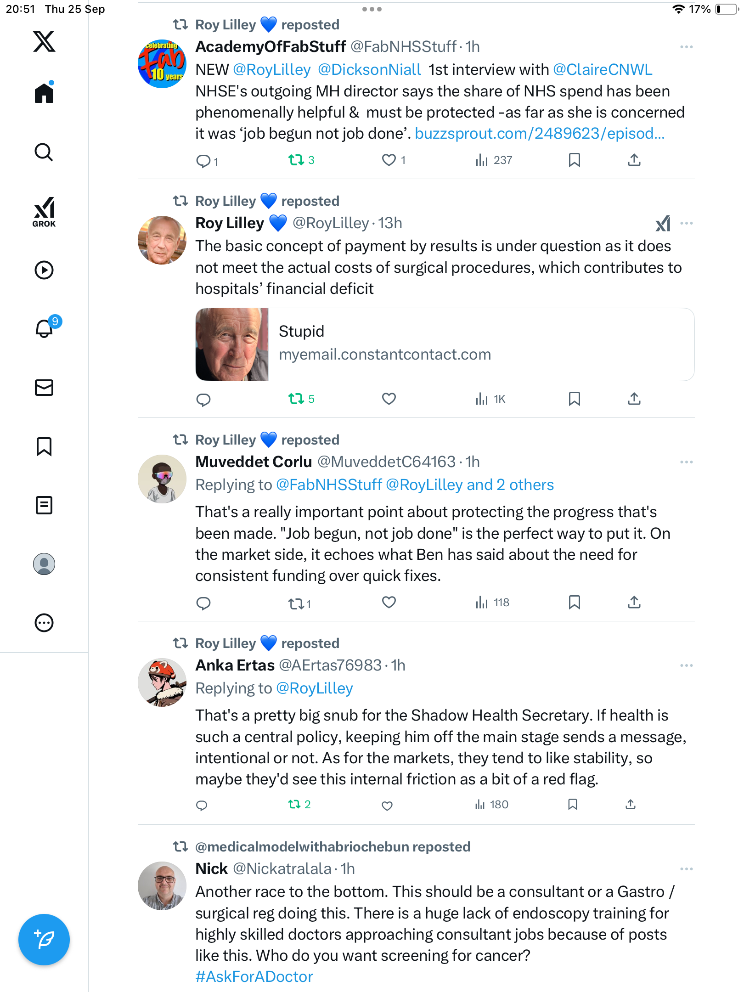
Task: Expand sidebar More menu circle icon
Action: click(x=44, y=623)
